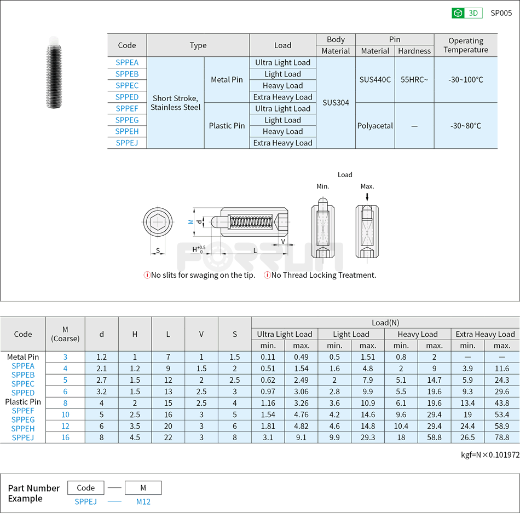The width and height of the screenshot is (520, 514).
Task: Click the green 3D cube icon
Action: click(458, 13)
